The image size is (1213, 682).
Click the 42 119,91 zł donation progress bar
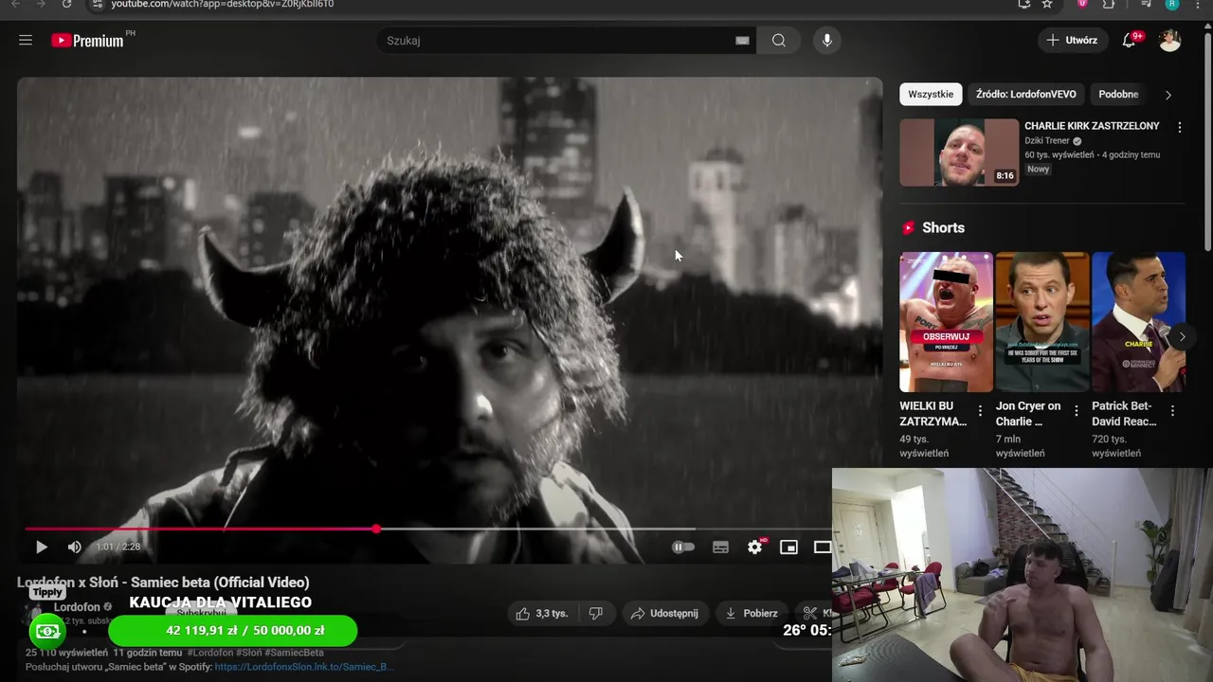pyautogui.click(x=233, y=631)
